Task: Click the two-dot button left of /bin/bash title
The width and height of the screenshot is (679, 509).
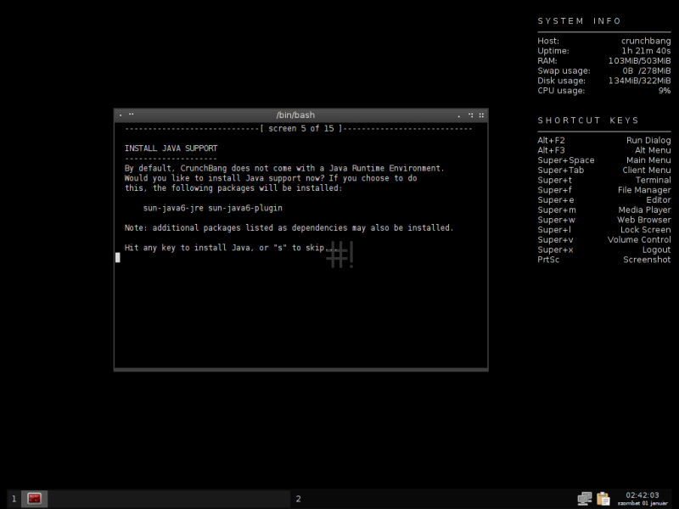Action: [x=132, y=115]
